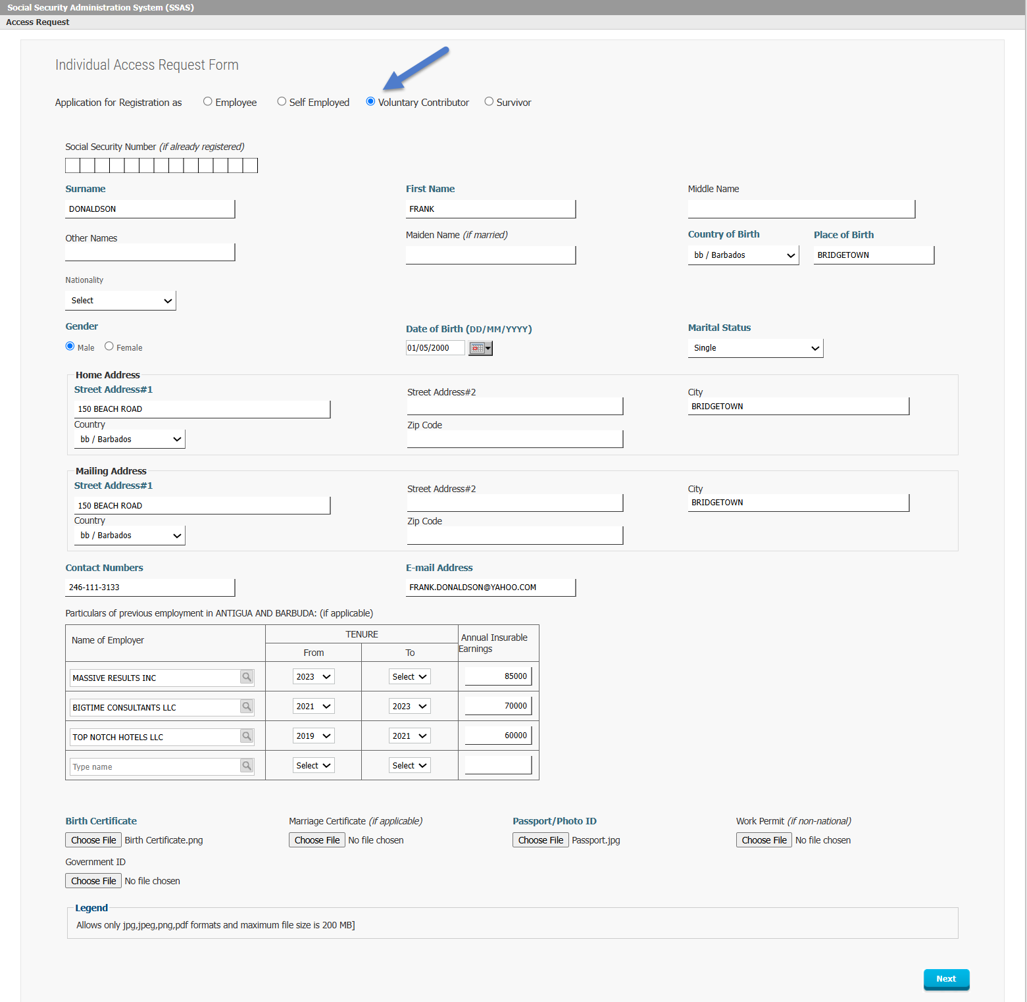Search employer icon beside MASSIVE RESULTS INC
Image resolution: width=1027 pixels, height=1002 pixels.
pos(247,677)
